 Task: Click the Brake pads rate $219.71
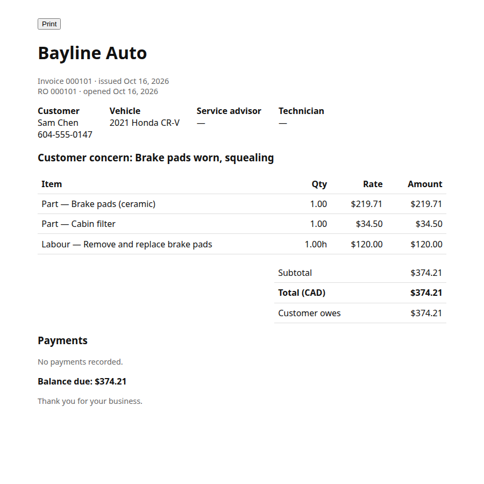(367, 204)
